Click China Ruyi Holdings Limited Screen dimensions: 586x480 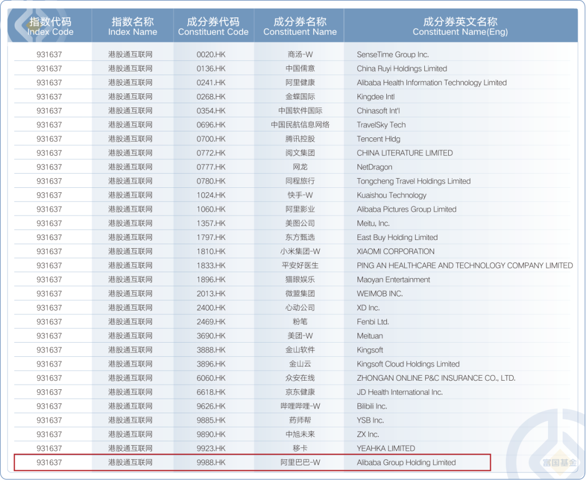(x=402, y=69)
